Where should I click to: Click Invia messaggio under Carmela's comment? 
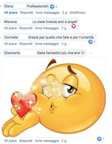click(47, 44)
